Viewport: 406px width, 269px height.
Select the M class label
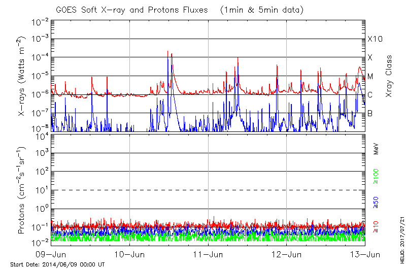370,77
